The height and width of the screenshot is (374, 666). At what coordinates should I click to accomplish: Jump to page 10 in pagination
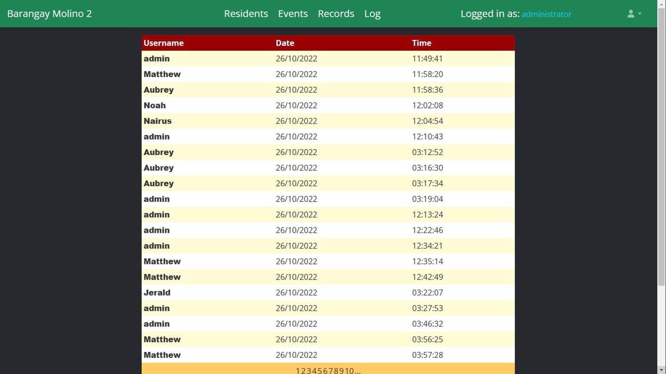pos(350,370)
